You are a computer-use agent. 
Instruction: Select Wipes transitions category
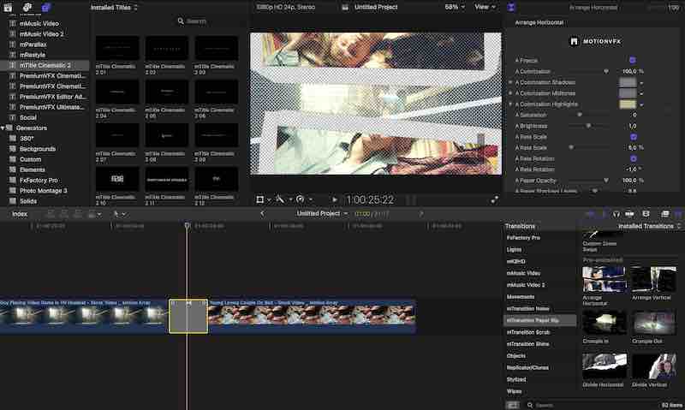pyautogui.click(x=515, y=391)
